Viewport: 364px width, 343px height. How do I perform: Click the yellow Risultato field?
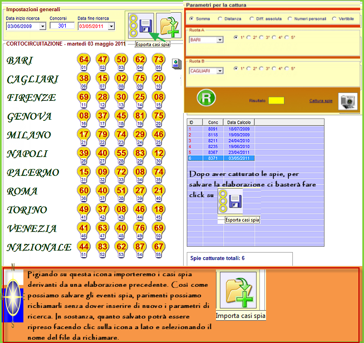point(276,101)
